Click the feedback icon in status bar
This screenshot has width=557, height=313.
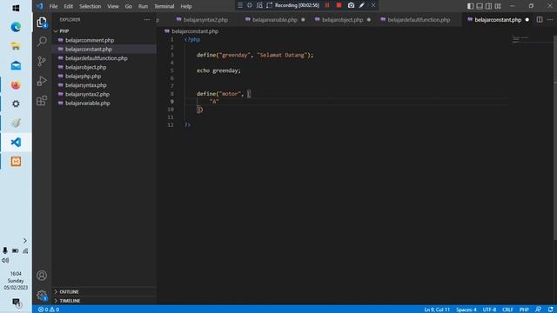pos(539,310)
